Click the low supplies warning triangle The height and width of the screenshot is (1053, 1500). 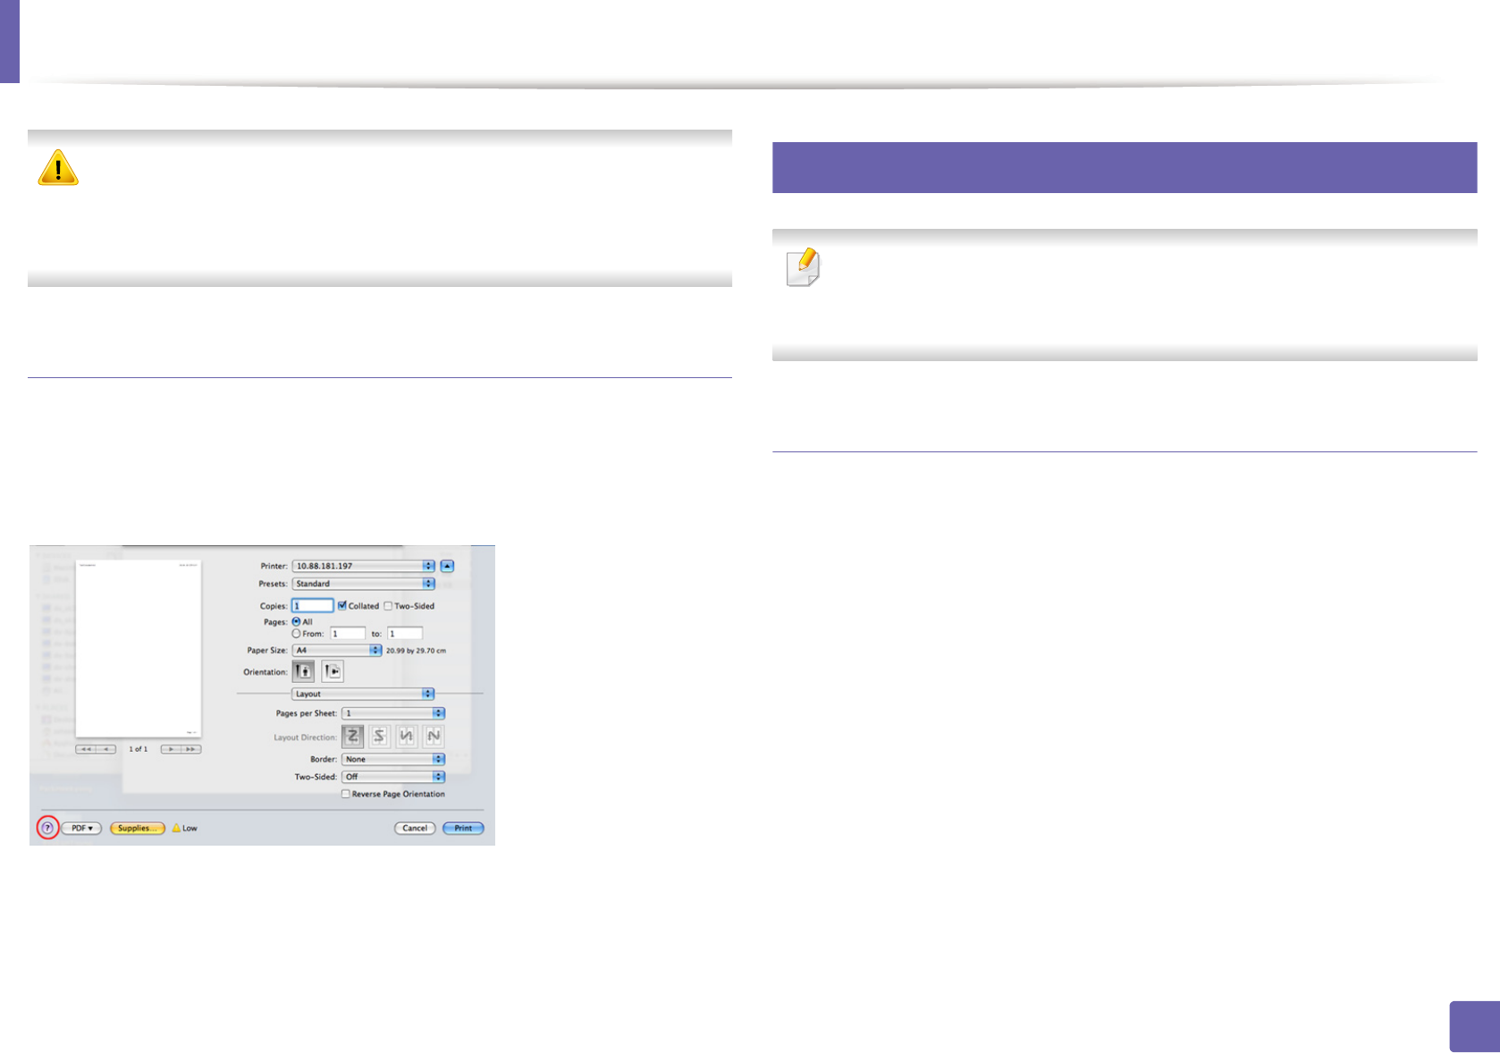[x=176, y=829]
